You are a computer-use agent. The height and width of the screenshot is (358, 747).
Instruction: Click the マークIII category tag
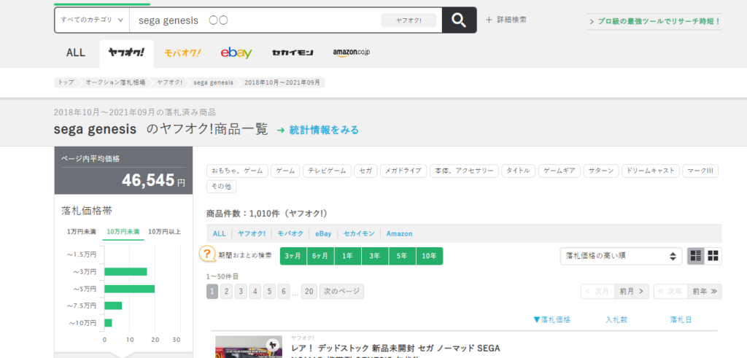(700, 171)
